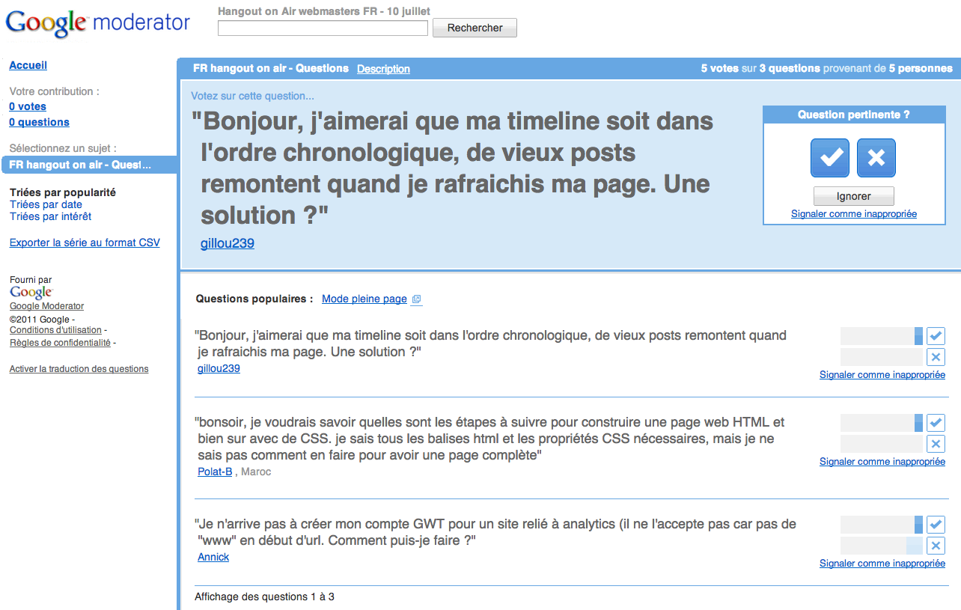Click the 'Maroc' location text
961x610 pixels.
256,472
